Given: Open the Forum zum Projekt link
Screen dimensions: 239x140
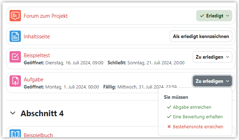Looking at the screenshot, I should pos(46,16).
